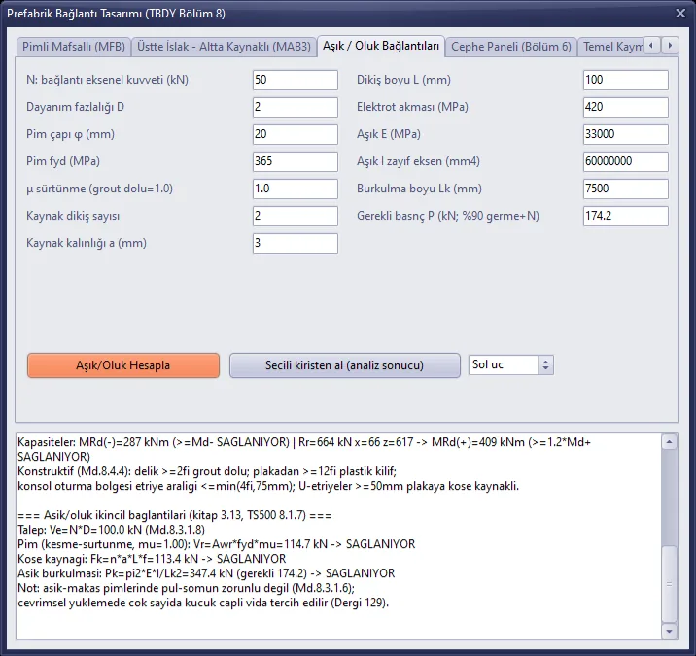Click the konsol oturma bolgesi log line
The height and width of the screenshot is (656, 696).
pos(268,486)
